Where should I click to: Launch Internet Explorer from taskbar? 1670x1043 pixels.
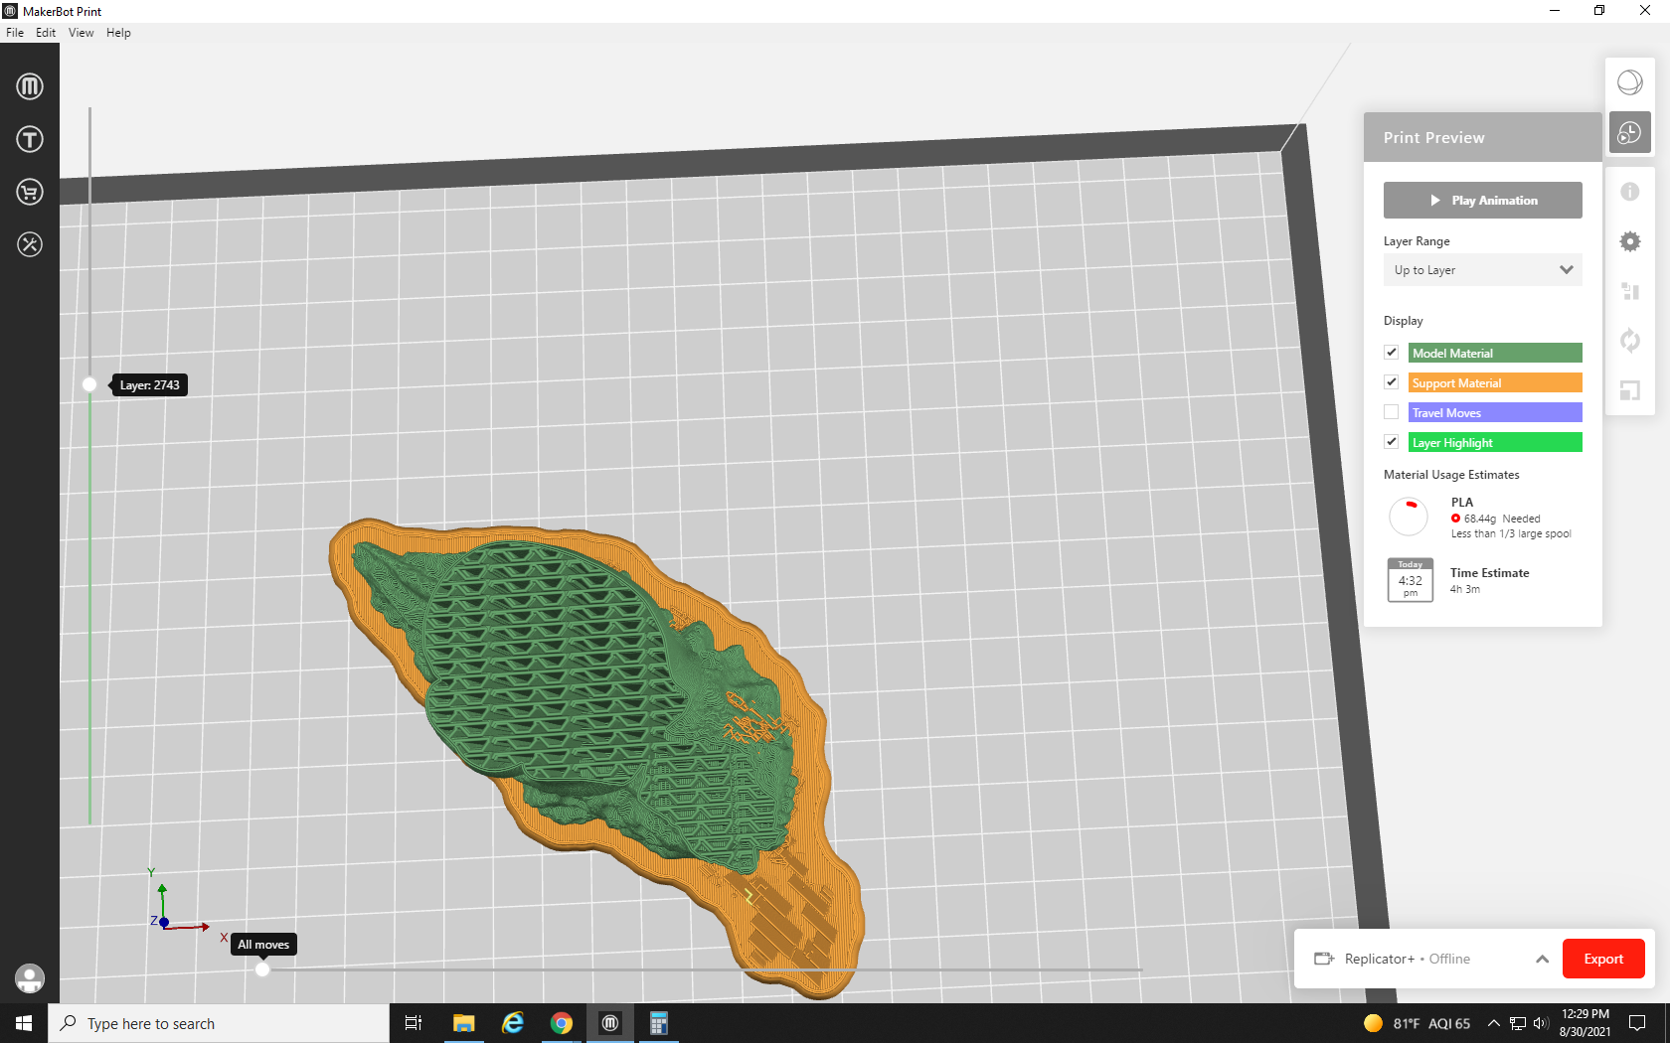tap(513, 1023)
